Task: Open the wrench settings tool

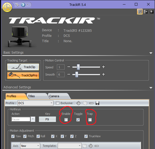Action: click(17, 5)
